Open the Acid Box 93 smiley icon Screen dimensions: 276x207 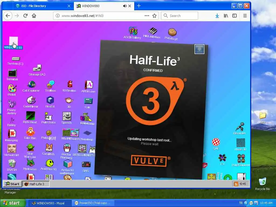click(x=49, y=165)
